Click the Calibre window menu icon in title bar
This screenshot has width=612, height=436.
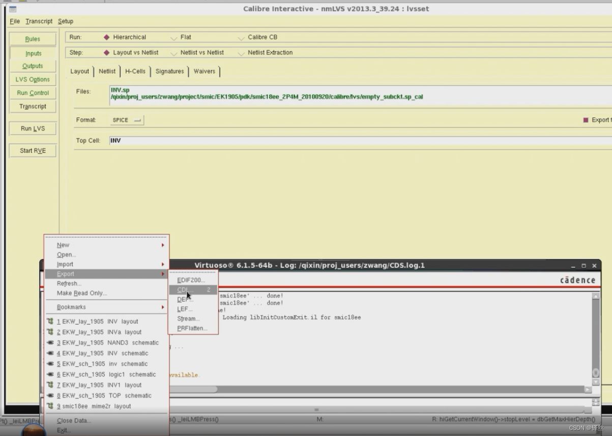pyautogui.click(x=13, y=9)
